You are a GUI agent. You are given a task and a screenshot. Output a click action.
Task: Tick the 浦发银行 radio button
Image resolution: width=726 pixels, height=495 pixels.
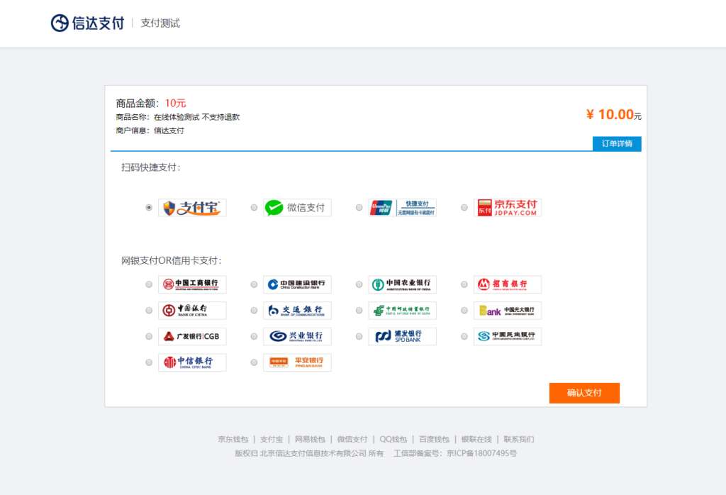359,336
